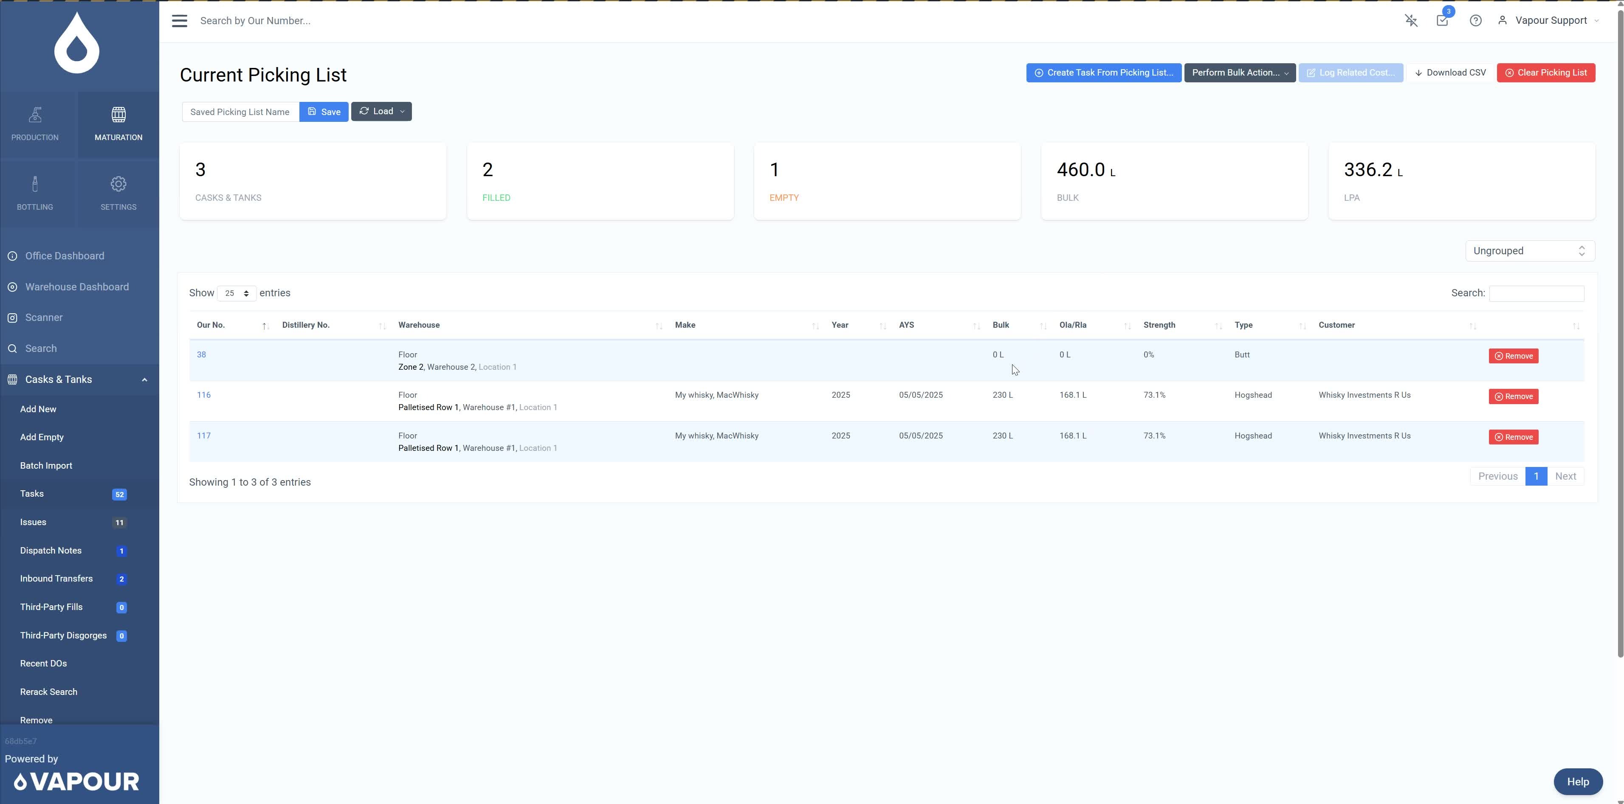Click the tasks checklist notification icon
Screen dimensions: 1624x804
click(1442, 21)
